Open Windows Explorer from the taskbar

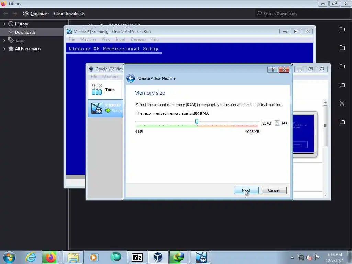point(73,257)
